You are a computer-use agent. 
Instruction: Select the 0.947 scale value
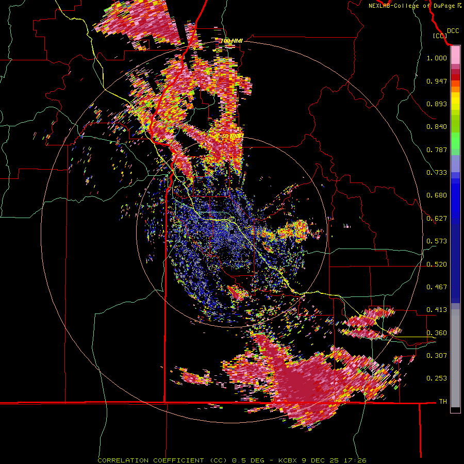[437, 81]
